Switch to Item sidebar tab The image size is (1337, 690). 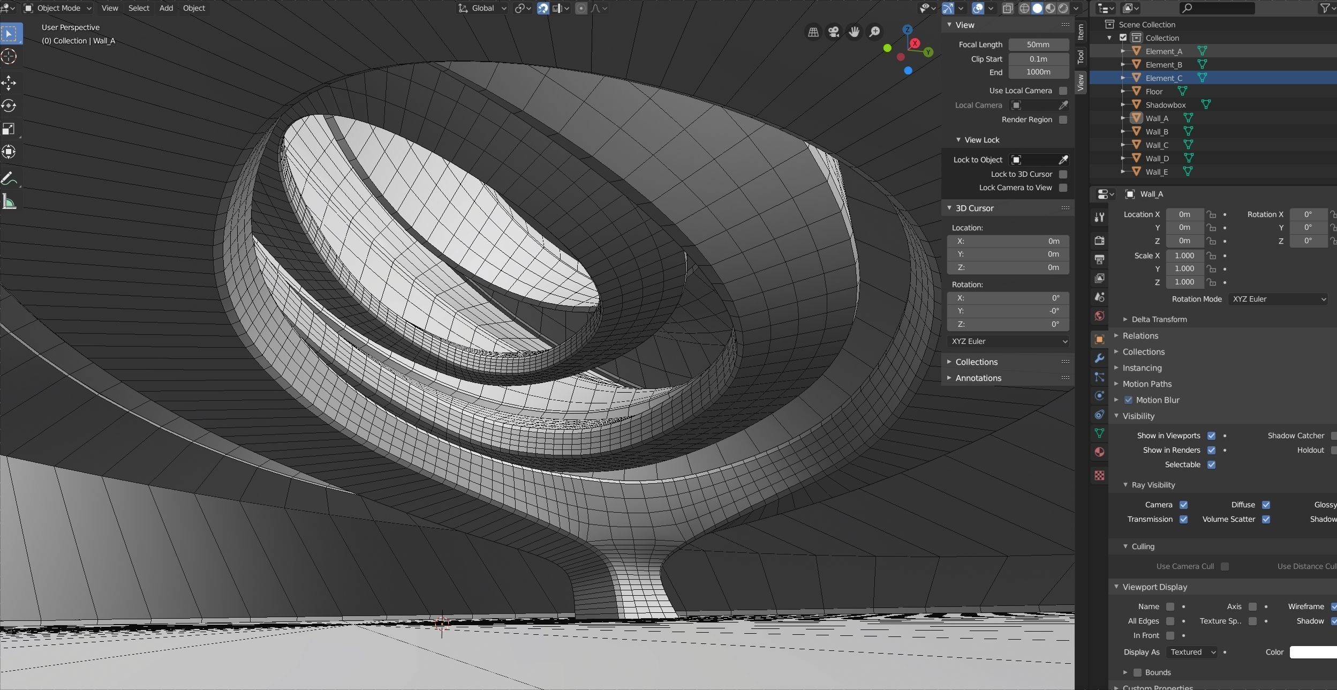pyautogui.click(x=1081, y=32)
